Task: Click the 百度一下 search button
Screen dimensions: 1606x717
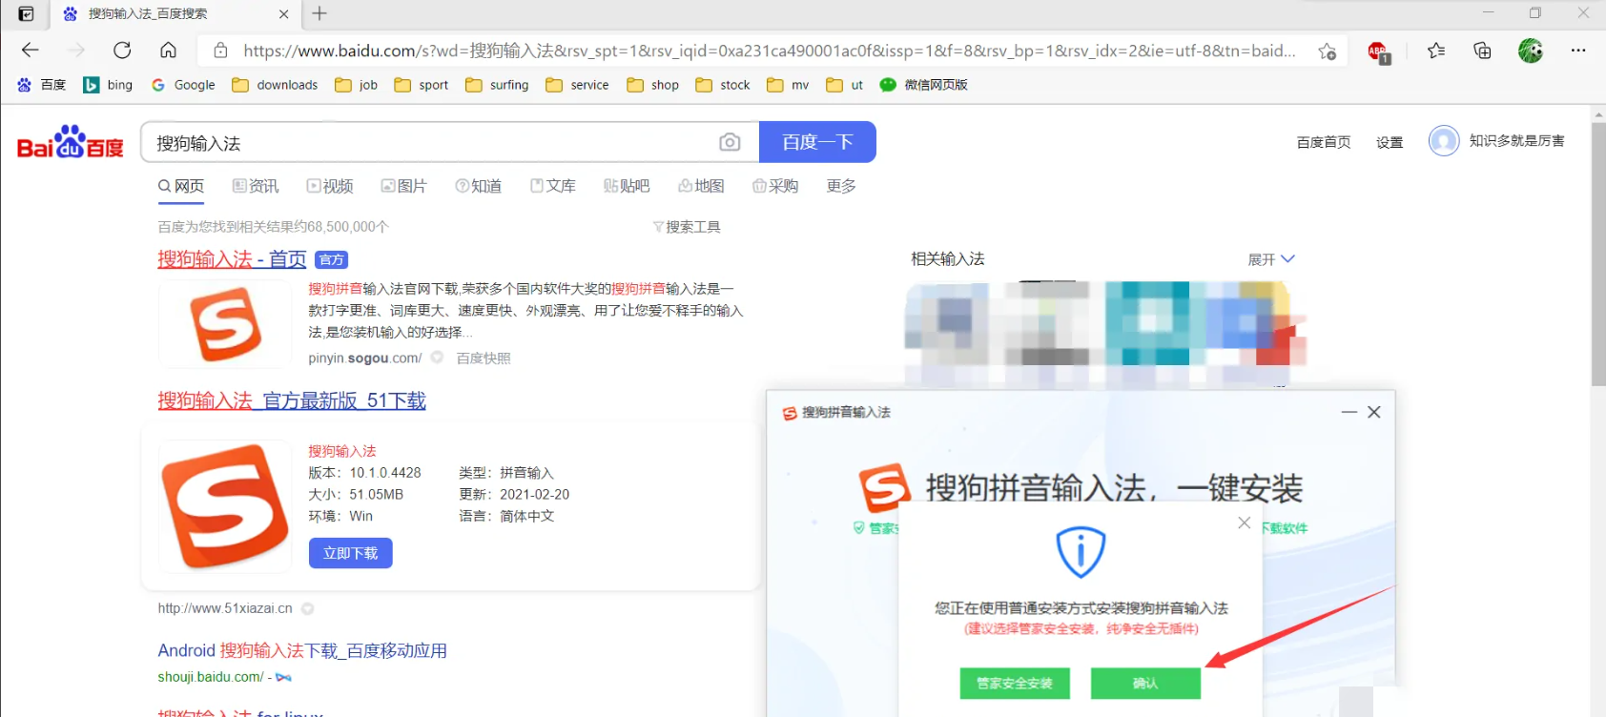Action: coord(817,142)
